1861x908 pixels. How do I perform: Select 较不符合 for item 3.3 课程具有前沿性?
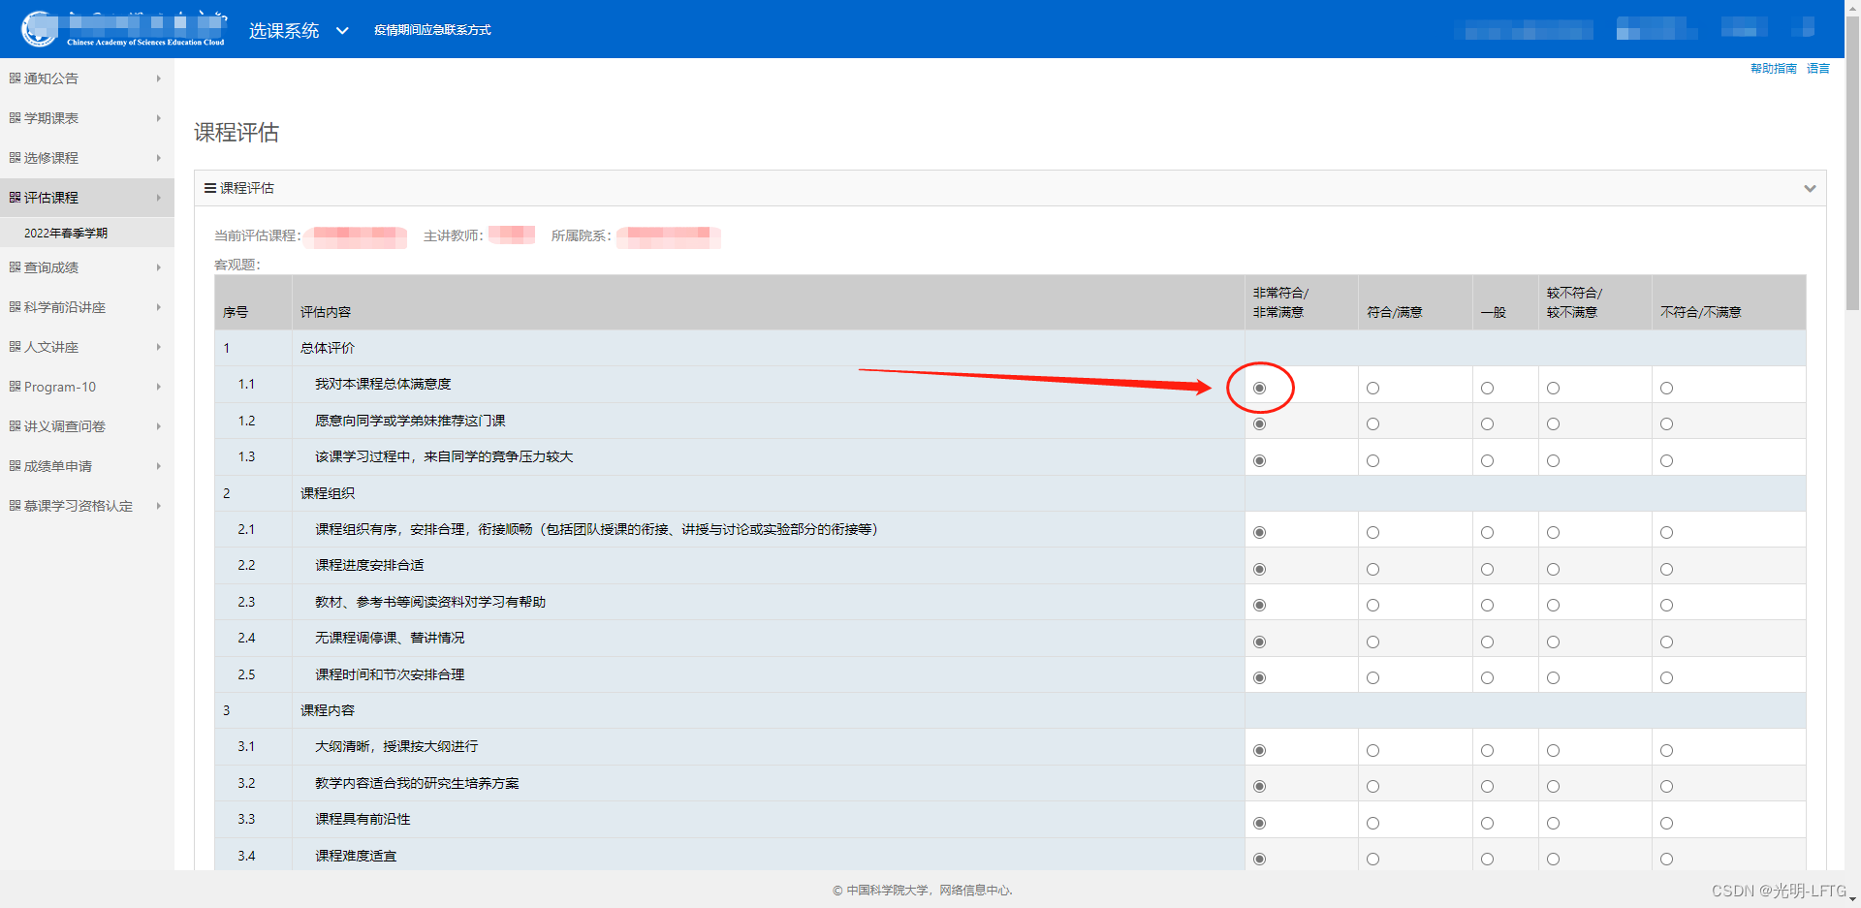pyautogui.click(x=1553, y=823)
